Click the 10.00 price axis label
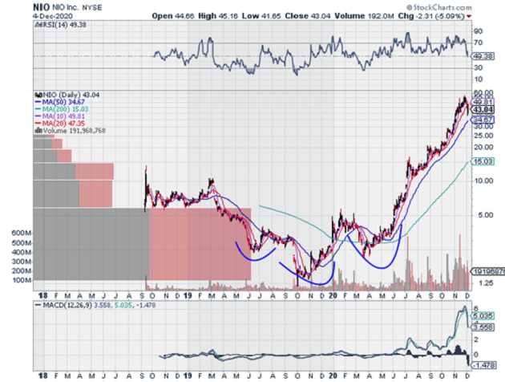This screenshot has height=382, width=505. point(483,181)
